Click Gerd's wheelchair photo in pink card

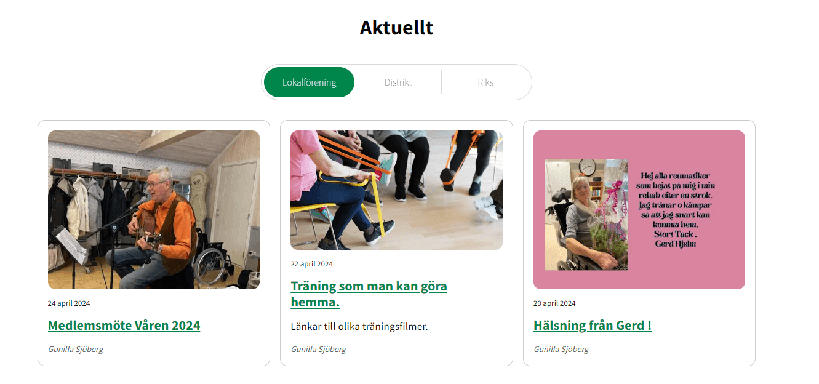[586, 215]
